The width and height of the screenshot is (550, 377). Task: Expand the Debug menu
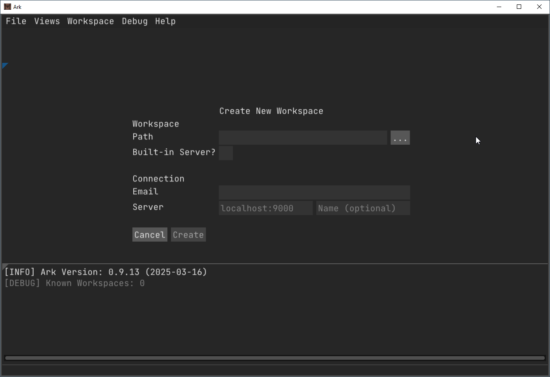coord(135,21)
